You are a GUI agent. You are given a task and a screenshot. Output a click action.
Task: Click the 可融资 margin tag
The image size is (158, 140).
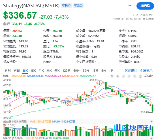click(x=66, y=6)
